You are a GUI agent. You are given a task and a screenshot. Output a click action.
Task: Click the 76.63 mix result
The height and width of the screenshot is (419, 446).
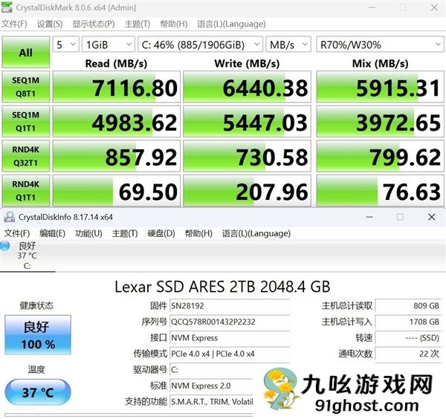pyautogui.click(x=381, y=190)
